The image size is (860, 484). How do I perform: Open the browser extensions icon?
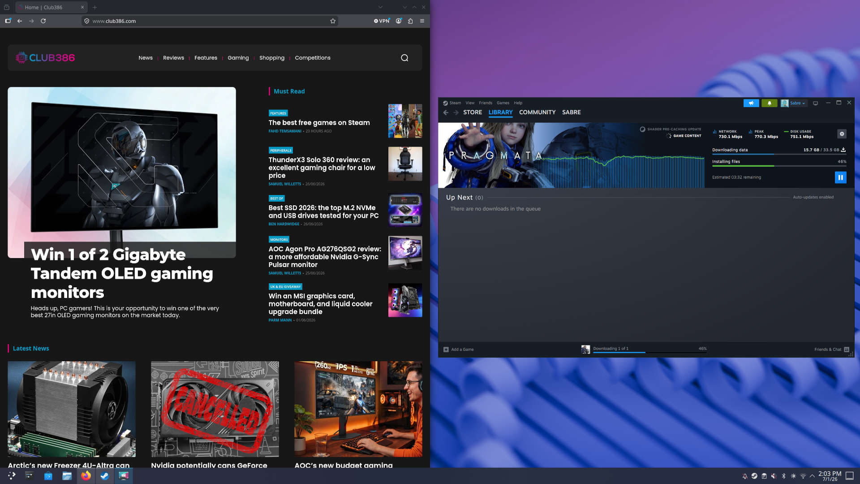coord(410,21)
